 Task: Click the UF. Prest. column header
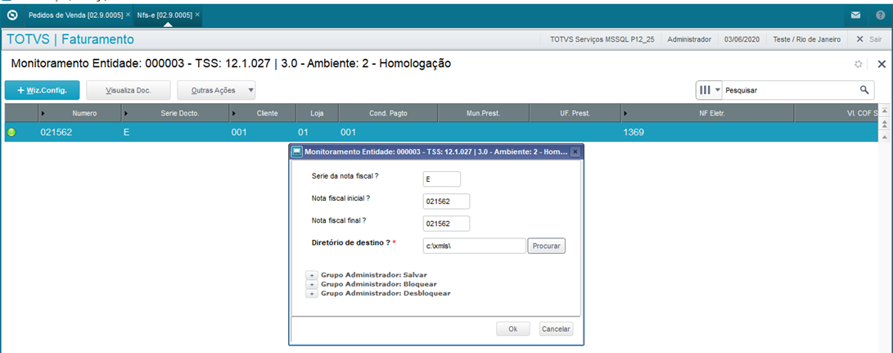pos(574,114)
